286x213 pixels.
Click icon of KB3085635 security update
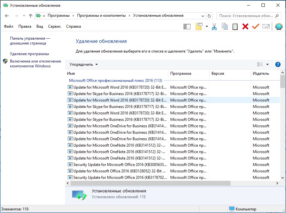70,164
